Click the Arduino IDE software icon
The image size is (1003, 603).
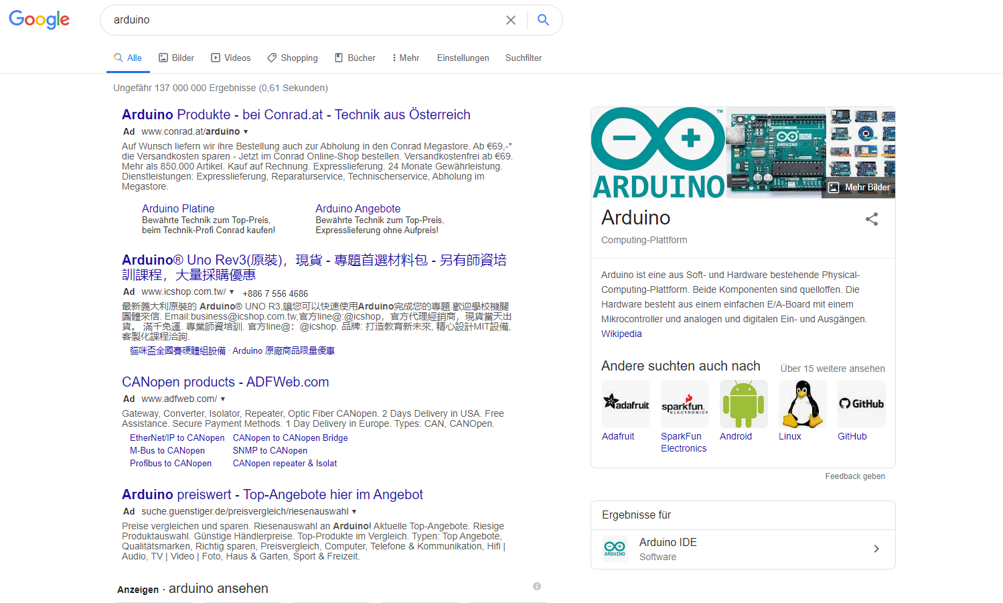pos(615,549)
